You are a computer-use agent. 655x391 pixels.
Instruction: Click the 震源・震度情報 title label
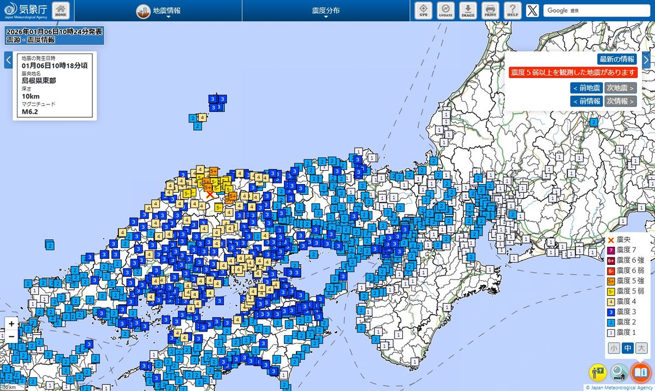[30, 40]
